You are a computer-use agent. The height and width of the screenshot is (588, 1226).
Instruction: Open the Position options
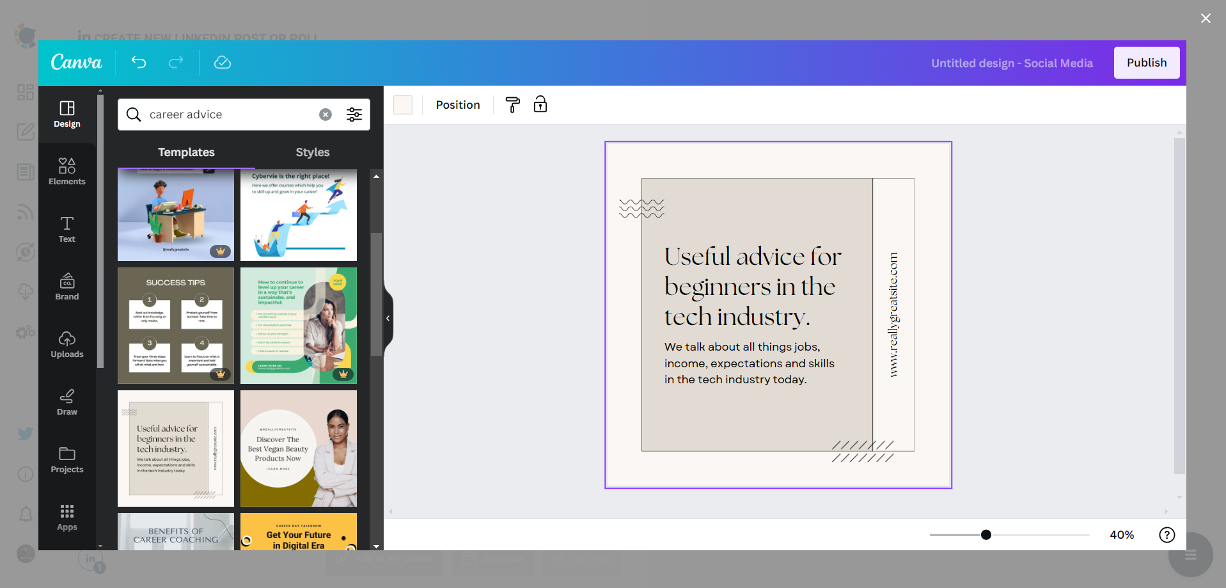tap(458, 104)
